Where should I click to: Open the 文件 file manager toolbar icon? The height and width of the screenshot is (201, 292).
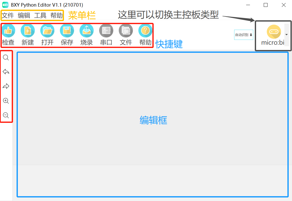click(126, 31)
